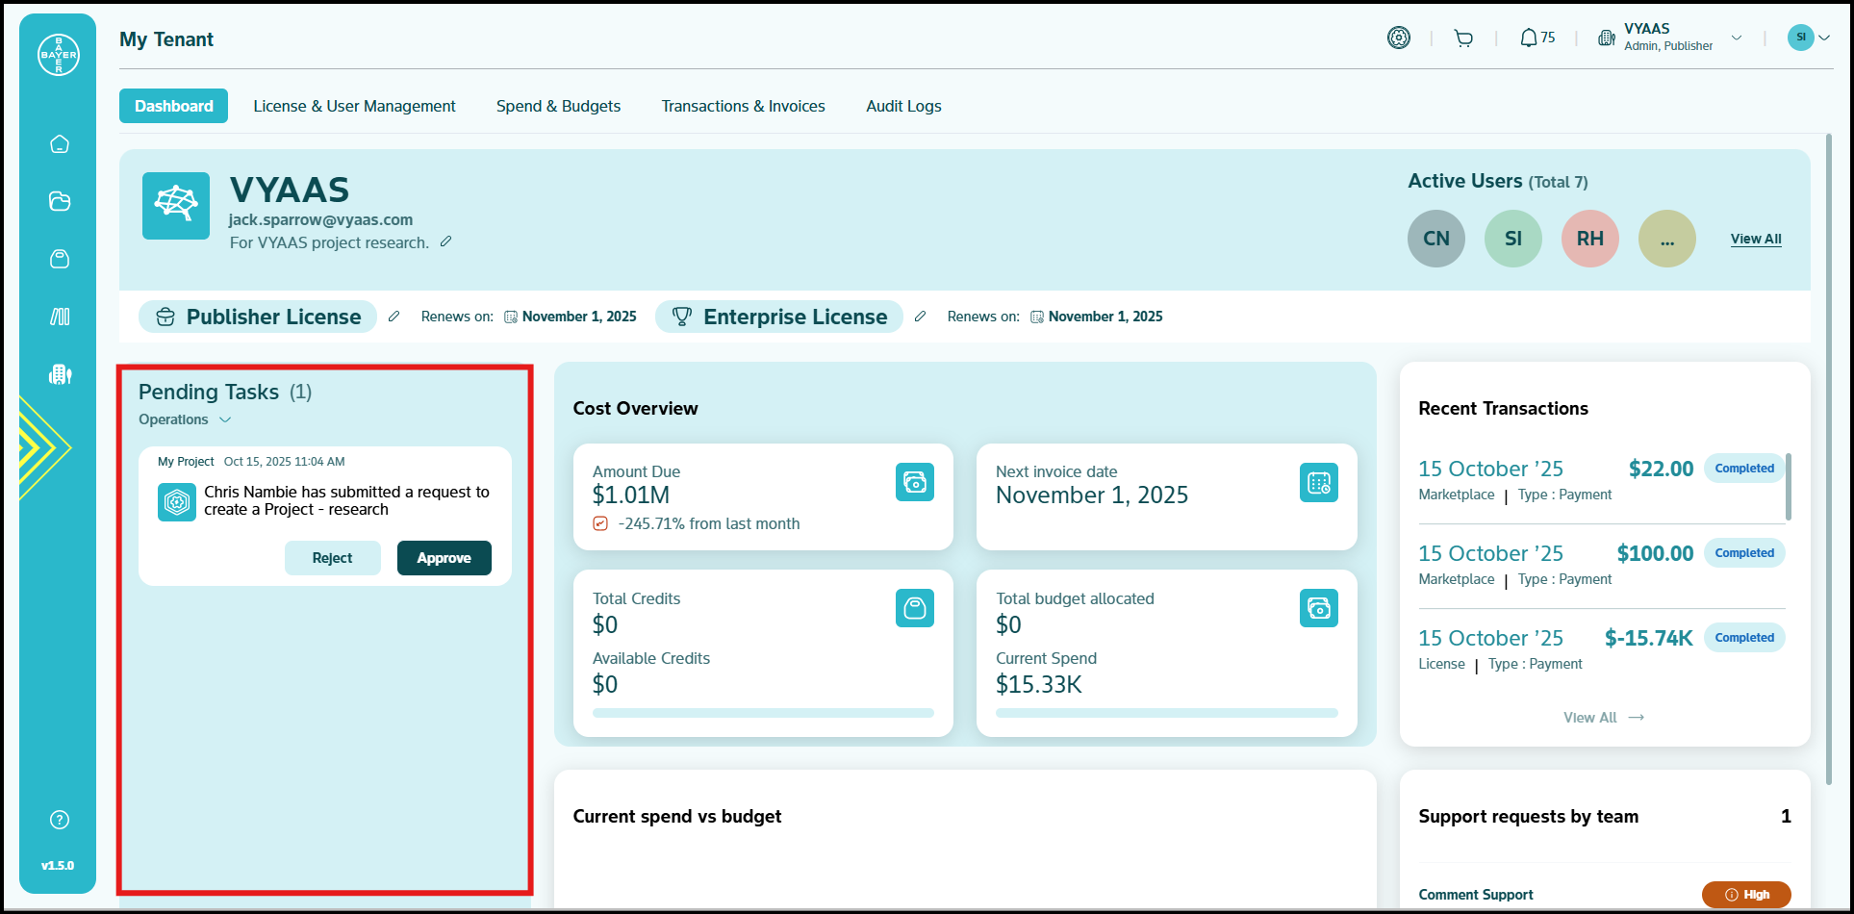This screenshot has height=914, width=1854.
Task: Click the shopping cart icon
Action: click(1463, 38)
